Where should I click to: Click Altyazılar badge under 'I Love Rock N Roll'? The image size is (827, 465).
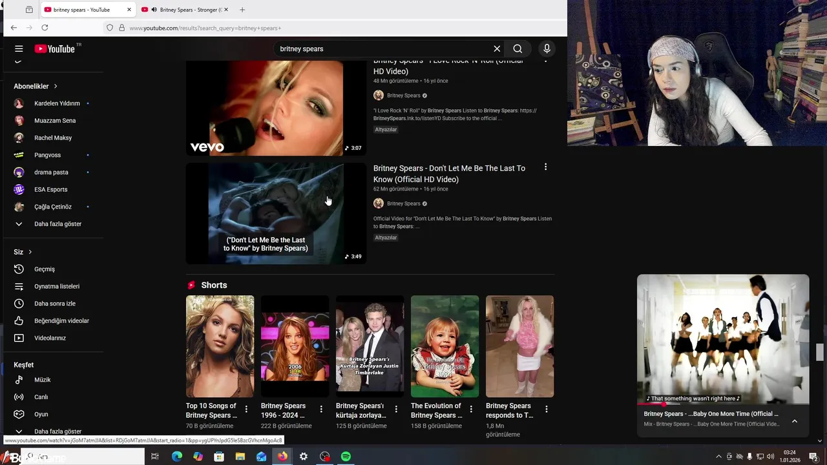tap(386, 129)
